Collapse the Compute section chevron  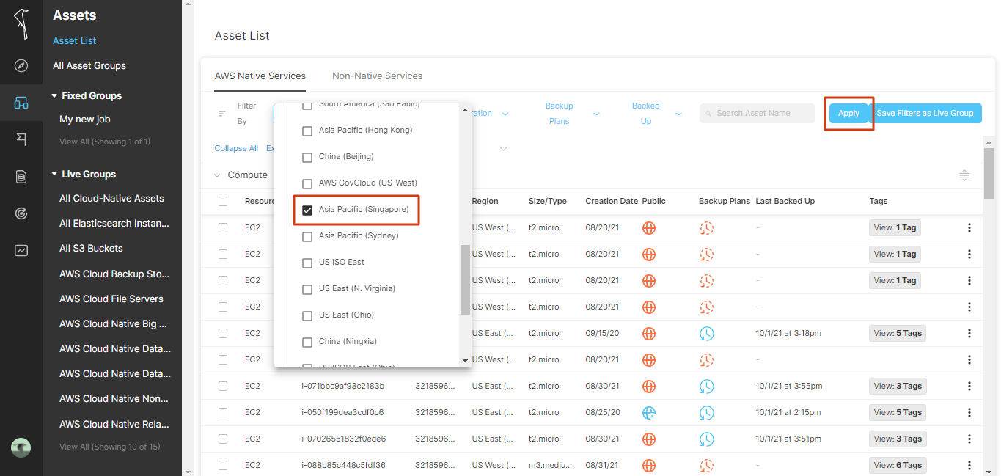coord(217,175)
